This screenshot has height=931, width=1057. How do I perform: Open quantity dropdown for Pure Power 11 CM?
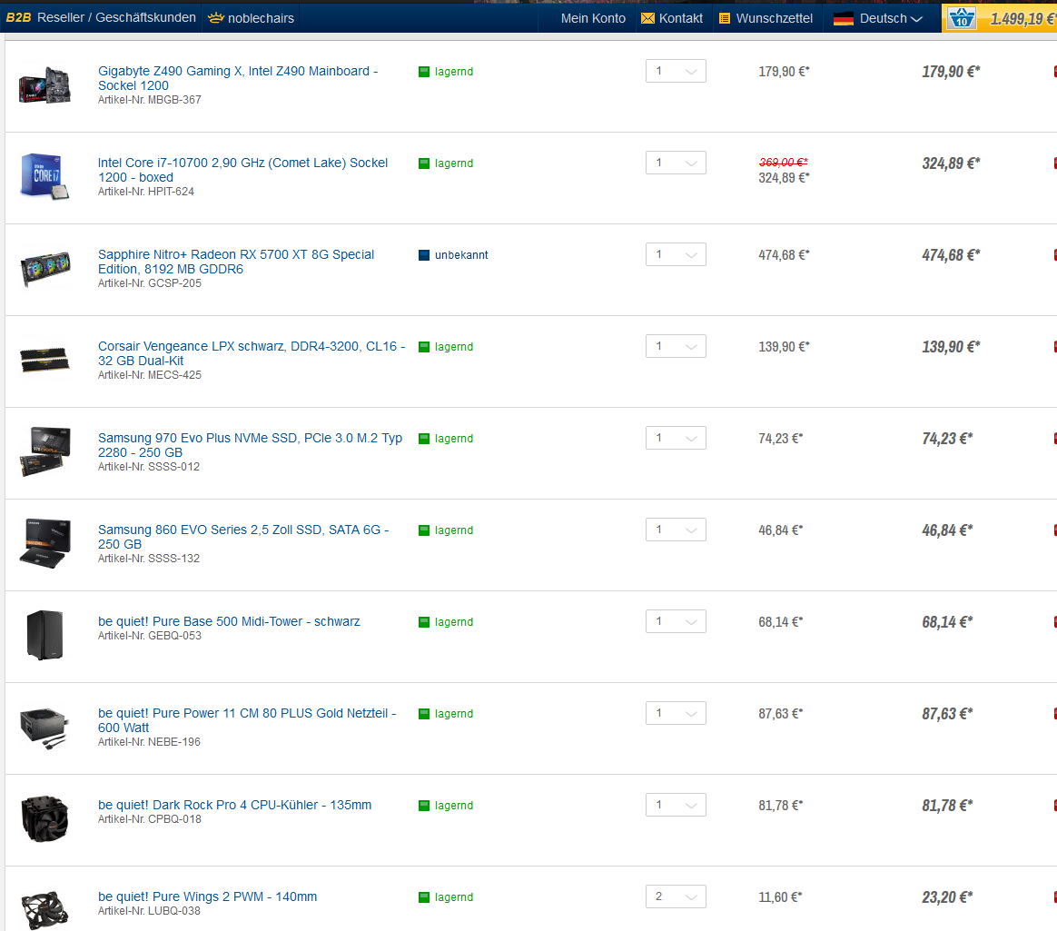pos(676,713)
